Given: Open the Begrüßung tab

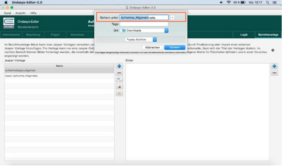Looking at the screenshot, I should click(33, 35).
